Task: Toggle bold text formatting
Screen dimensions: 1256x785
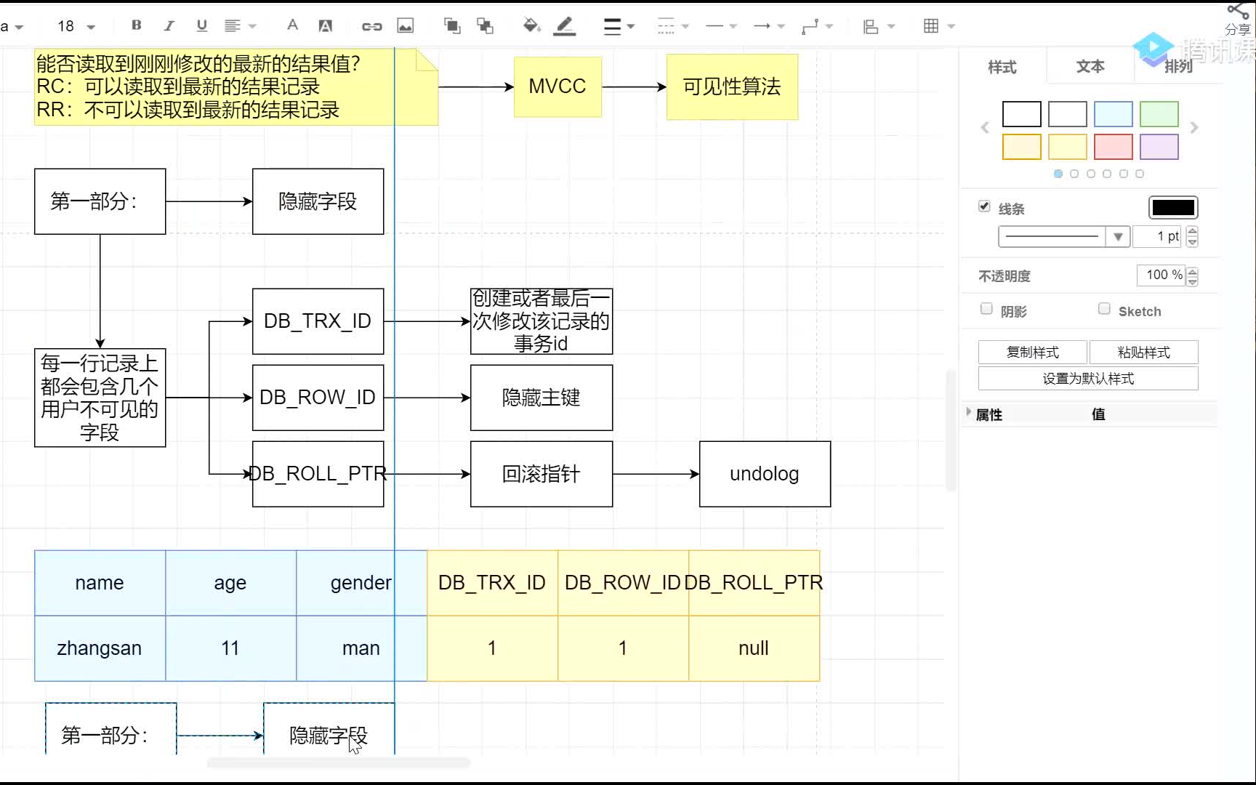Action: [x=136, y=26]
